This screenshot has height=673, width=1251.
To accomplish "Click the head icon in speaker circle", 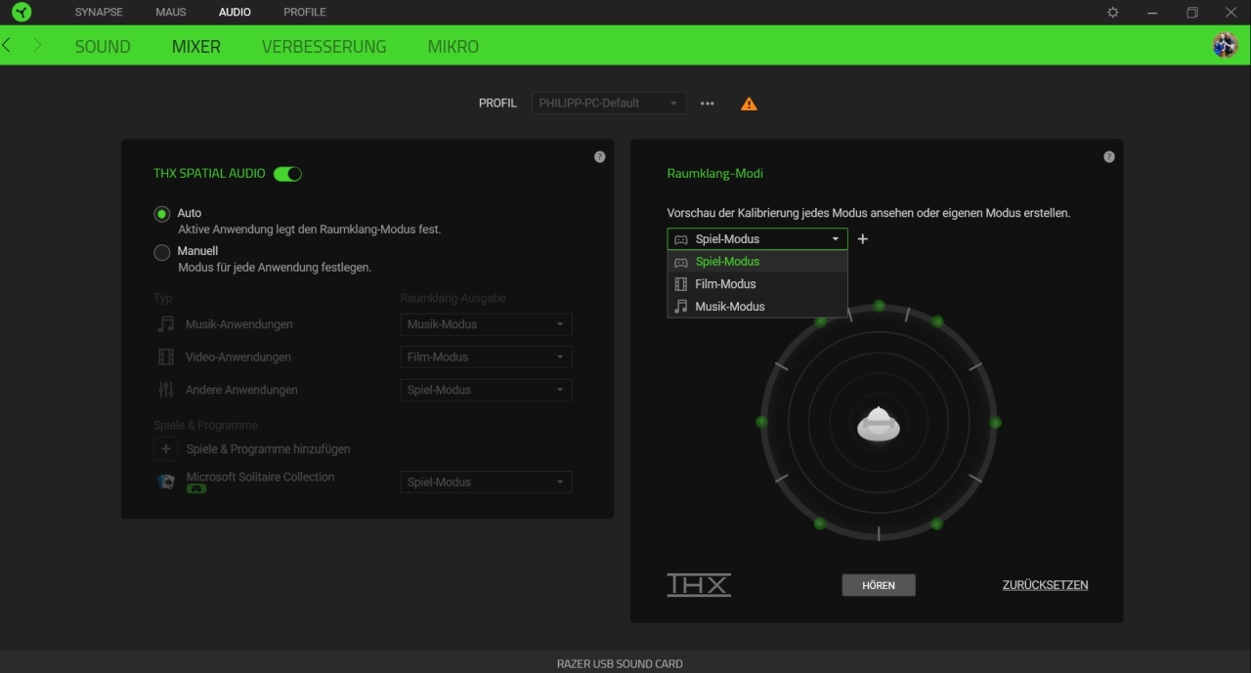I will (x=879, y=423).
